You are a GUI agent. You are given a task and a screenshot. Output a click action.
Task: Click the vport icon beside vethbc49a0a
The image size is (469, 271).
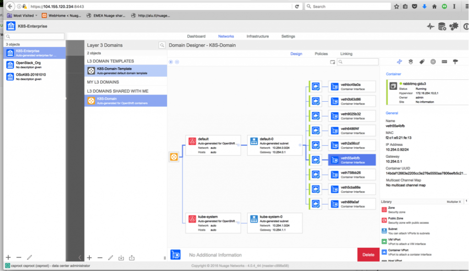(x=316, y=87)
